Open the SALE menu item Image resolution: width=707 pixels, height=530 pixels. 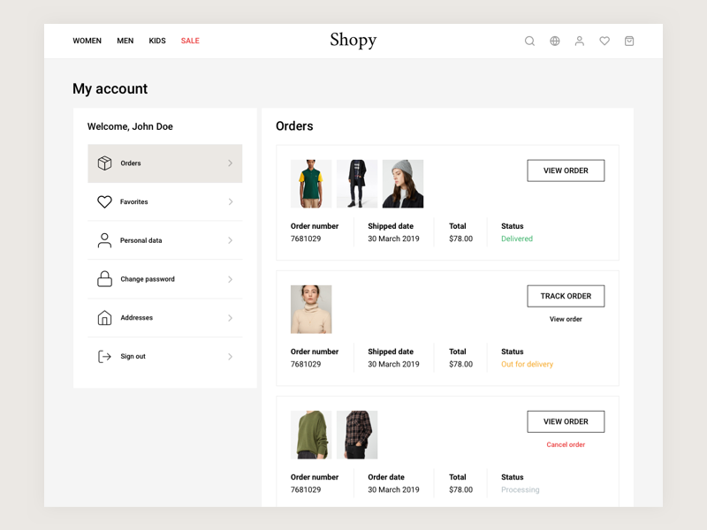tap(190, 41)
